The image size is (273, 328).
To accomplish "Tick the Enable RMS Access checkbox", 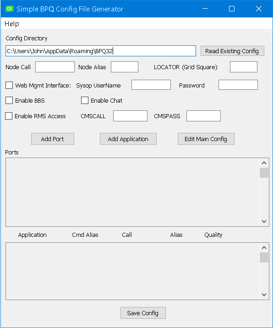I will click(9, 116).
